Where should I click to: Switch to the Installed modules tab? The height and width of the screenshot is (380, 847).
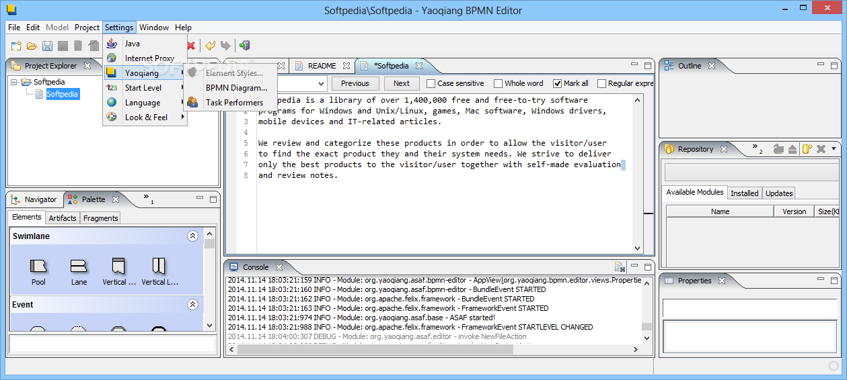745,193
